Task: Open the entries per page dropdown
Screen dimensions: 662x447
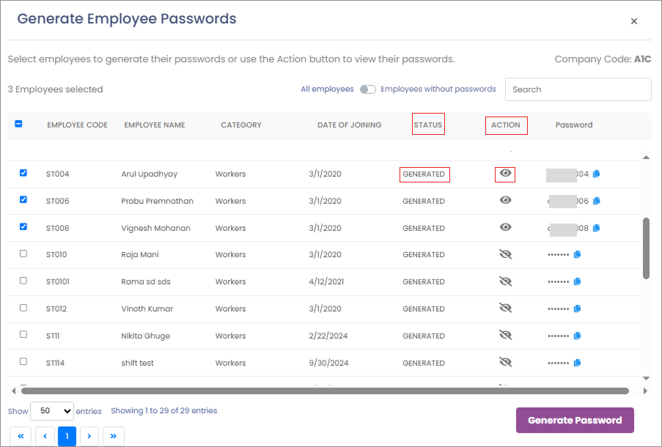Action: coord(52,411)
